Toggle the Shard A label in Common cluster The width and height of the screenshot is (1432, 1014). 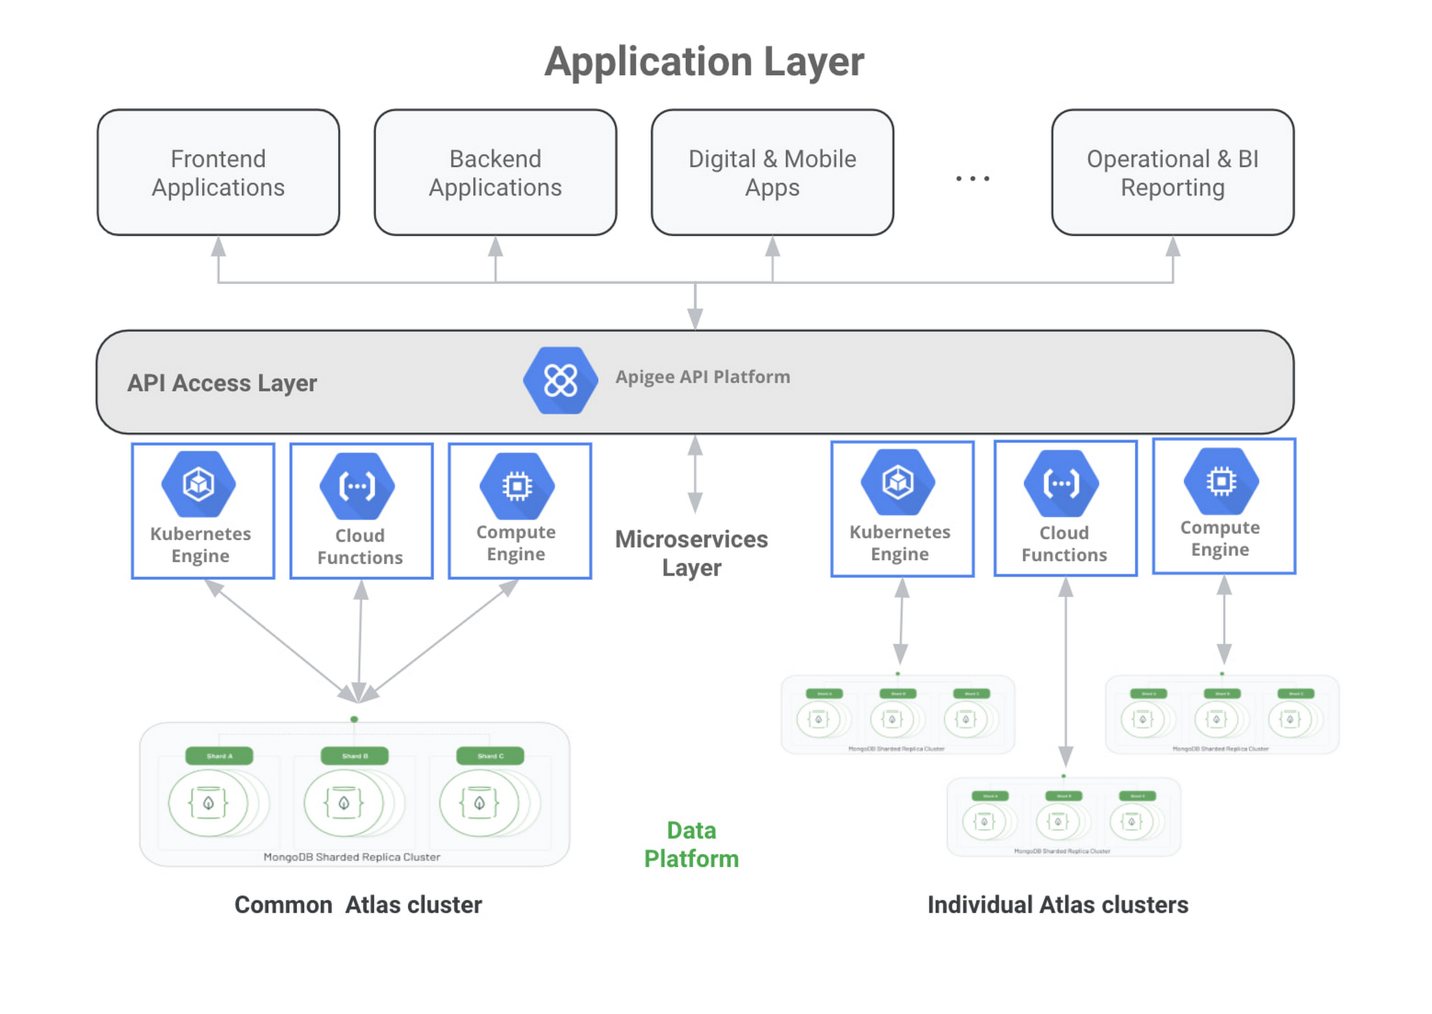click(220, 755)
